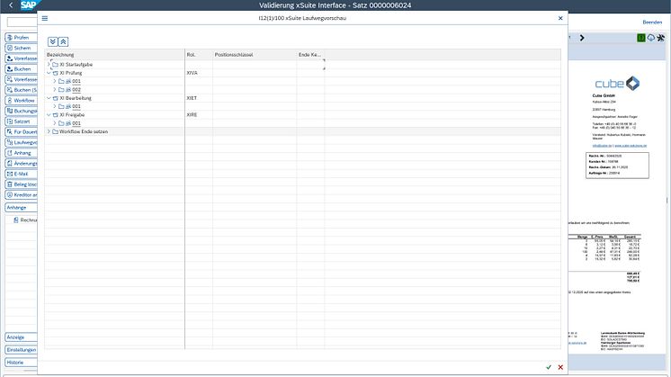
Task: Click the Ende Ke... column header
Action: point(310,55)
